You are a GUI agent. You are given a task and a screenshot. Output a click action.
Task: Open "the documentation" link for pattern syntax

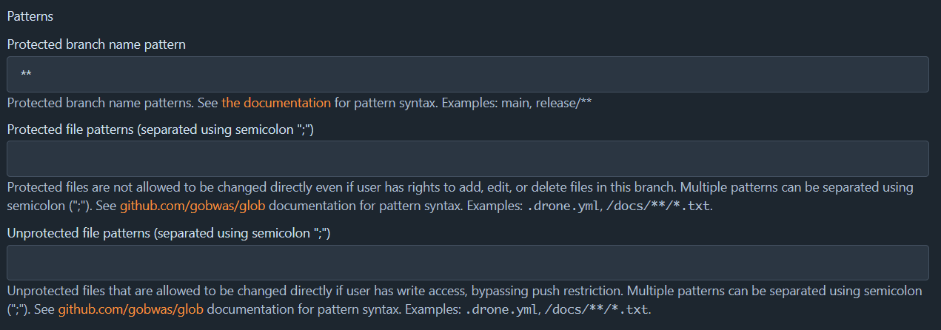click(276, 103)
